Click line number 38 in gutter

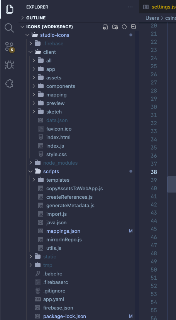coord(154,172)
